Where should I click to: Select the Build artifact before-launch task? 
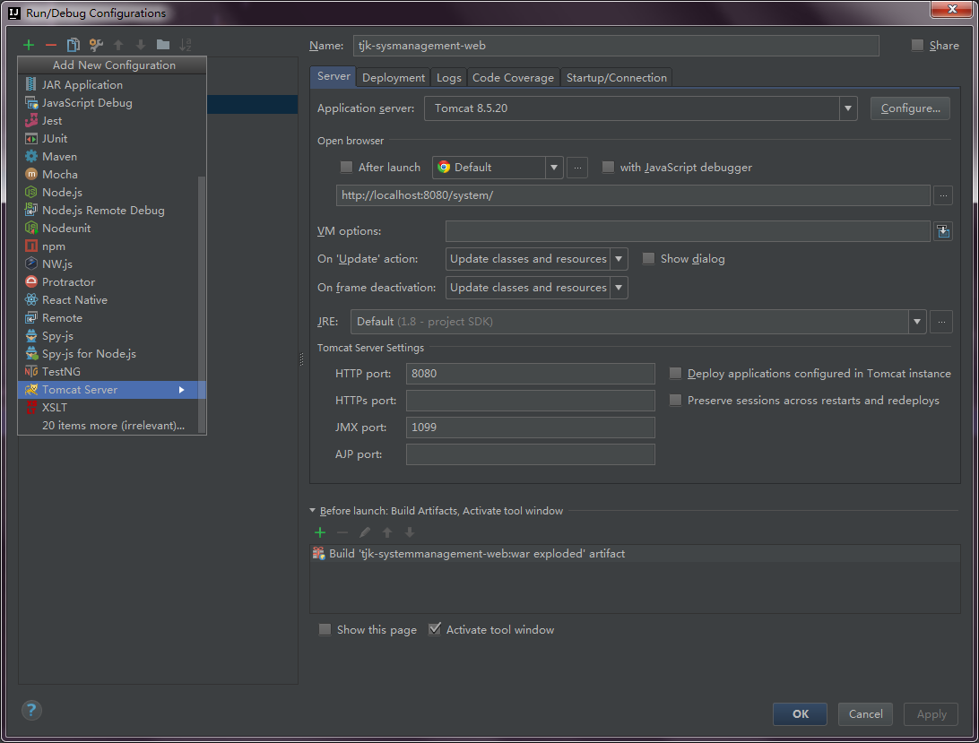coord(635,553)
